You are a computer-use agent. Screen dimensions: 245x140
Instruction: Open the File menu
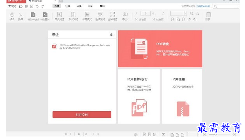(12, 6)
